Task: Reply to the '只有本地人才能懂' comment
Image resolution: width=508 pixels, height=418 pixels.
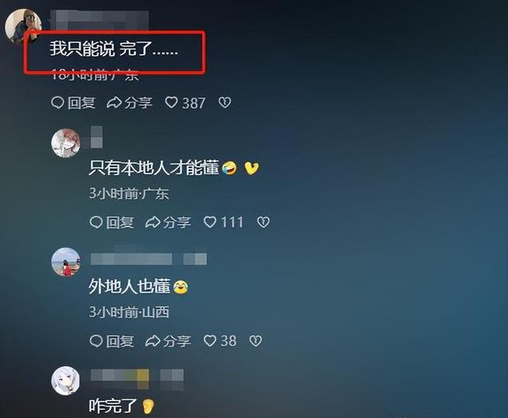Action: pyautogui.click(x=112, y=222)
